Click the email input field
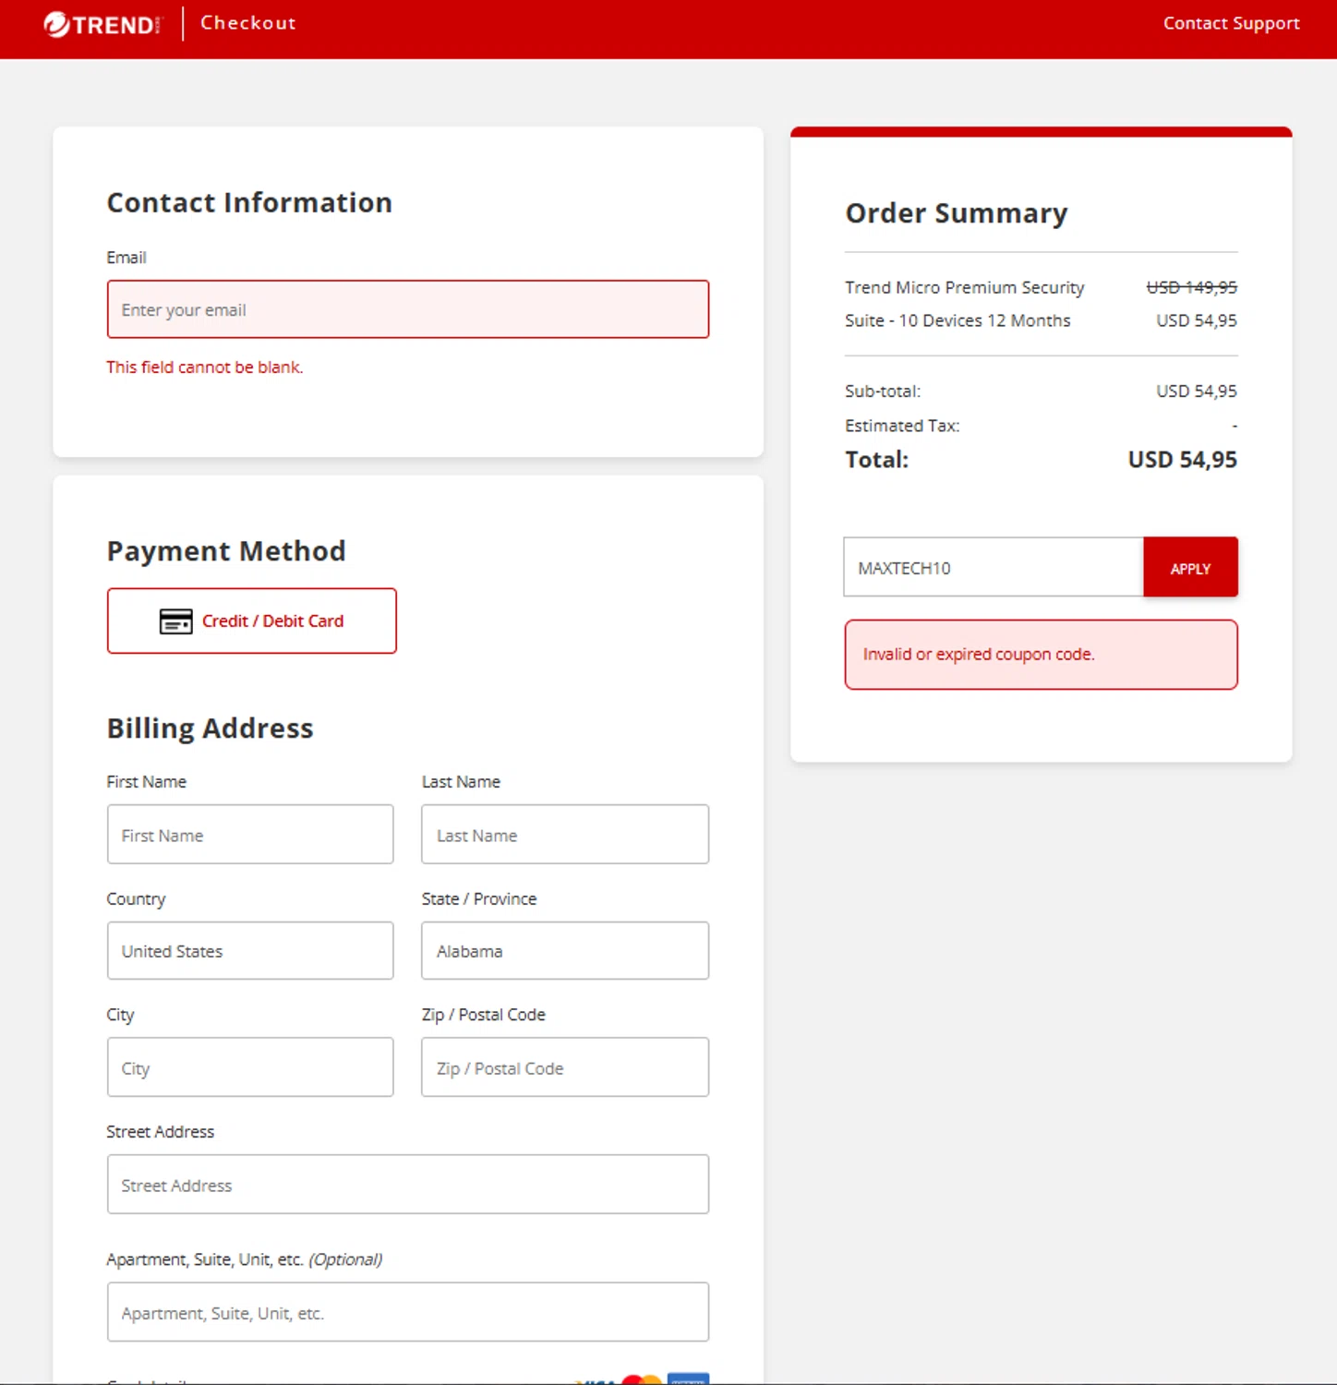Screen dimensions: 1337x1385 click(x=408, y=309)
